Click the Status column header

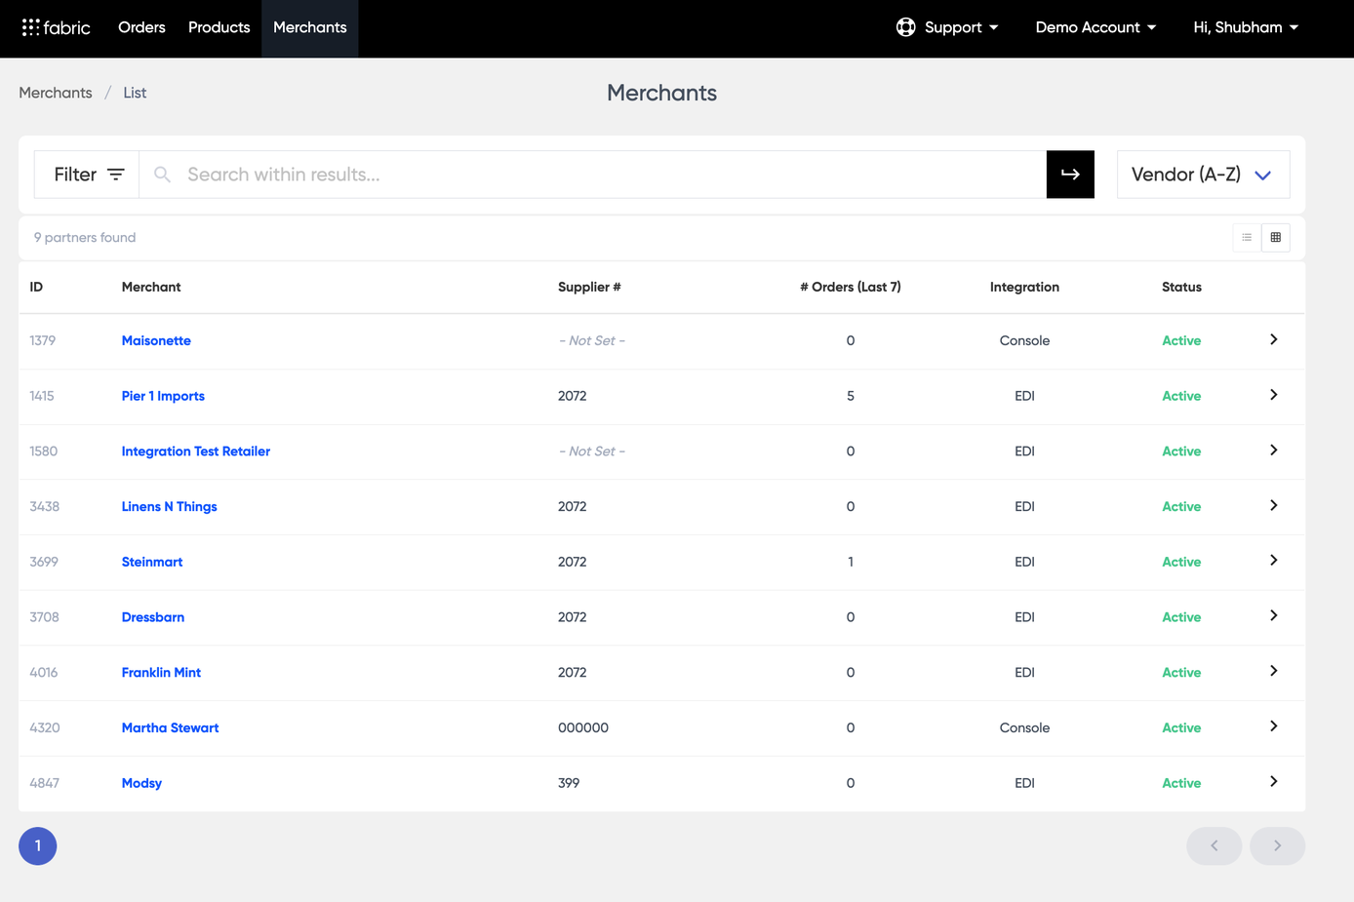pyautogui.click(x=1181, y=287)
